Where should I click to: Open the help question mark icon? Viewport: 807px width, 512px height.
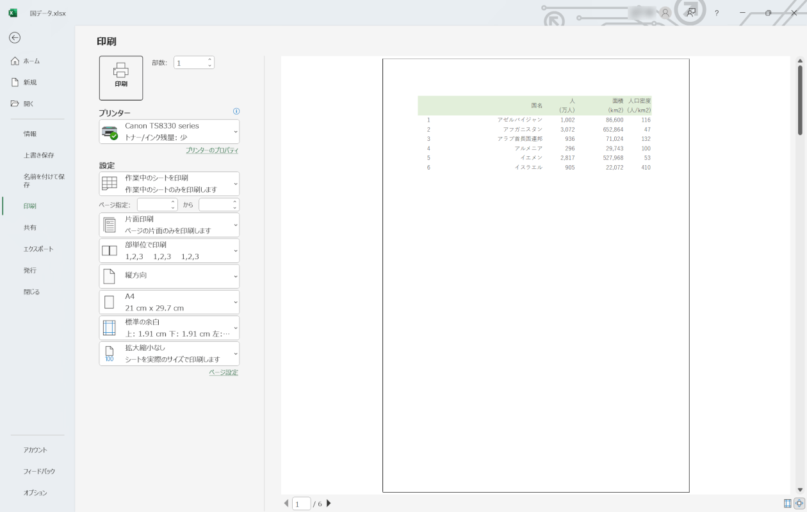(717, 13)
